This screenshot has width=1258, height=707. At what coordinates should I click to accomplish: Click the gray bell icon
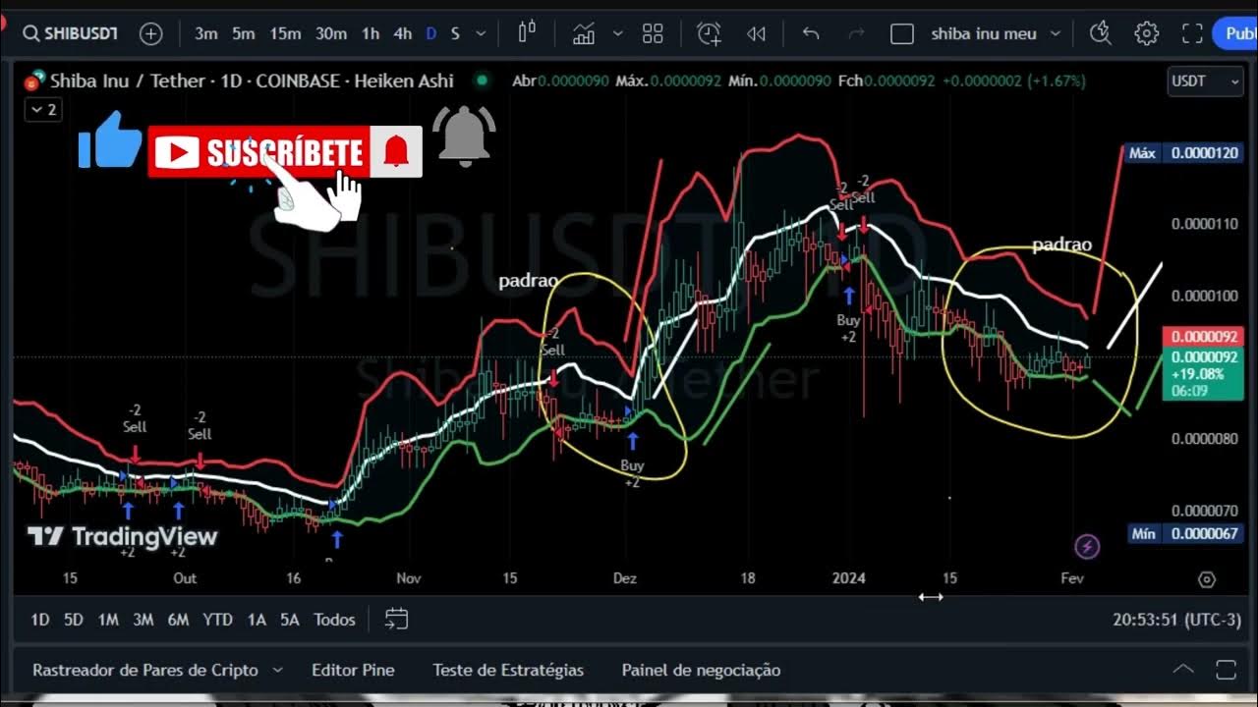tap(464, 136)
